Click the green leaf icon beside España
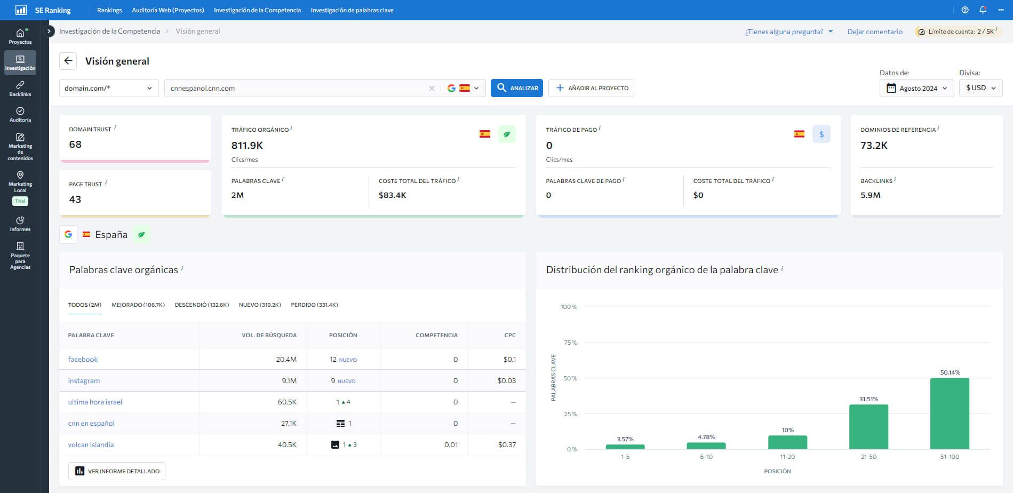This screenshot has height=493, width=1013. click(x=141, y=234)
